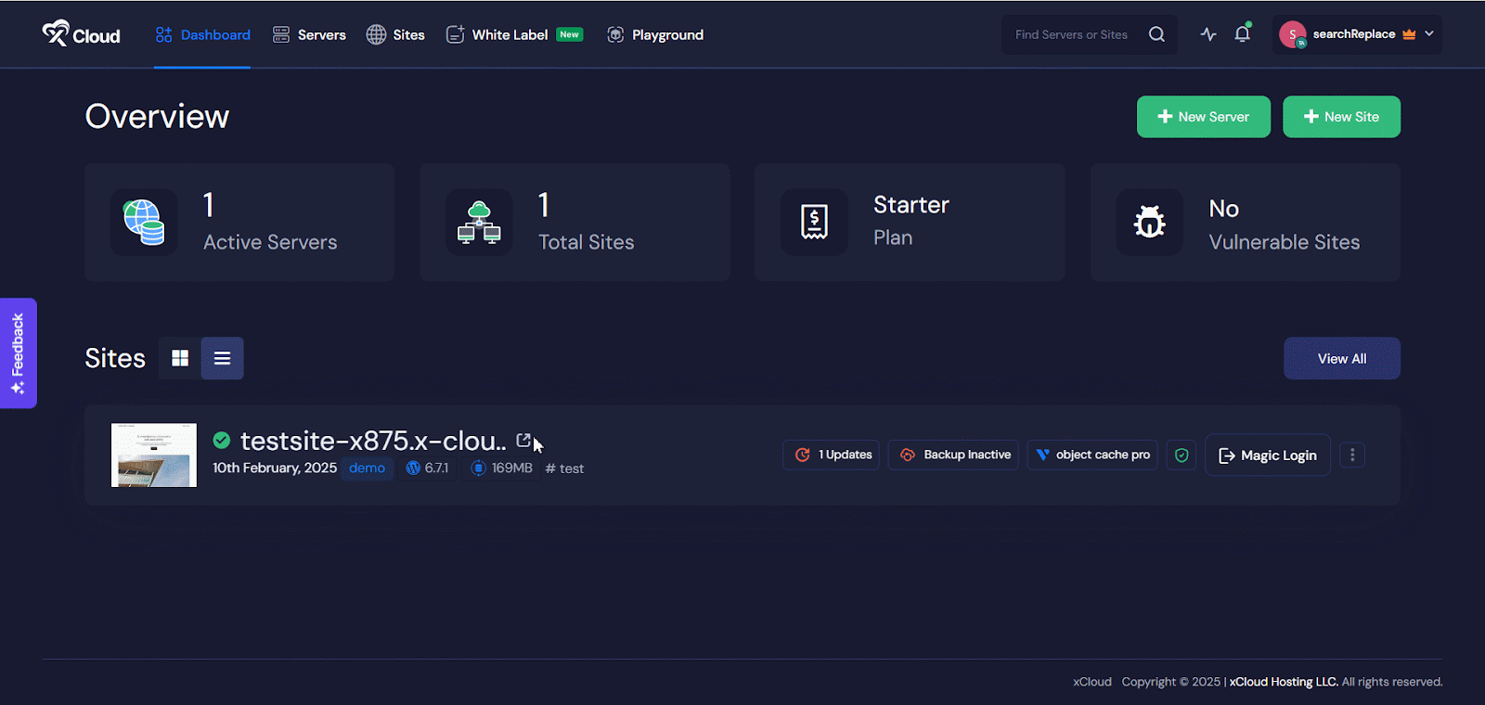Click the testsite thumbnail preview
1485x705 pixels.
point(154,455)
